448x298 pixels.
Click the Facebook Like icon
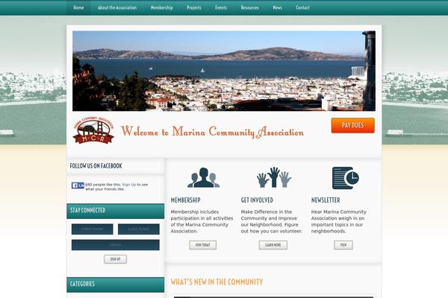pyautogui.click(x=78, y=186)
